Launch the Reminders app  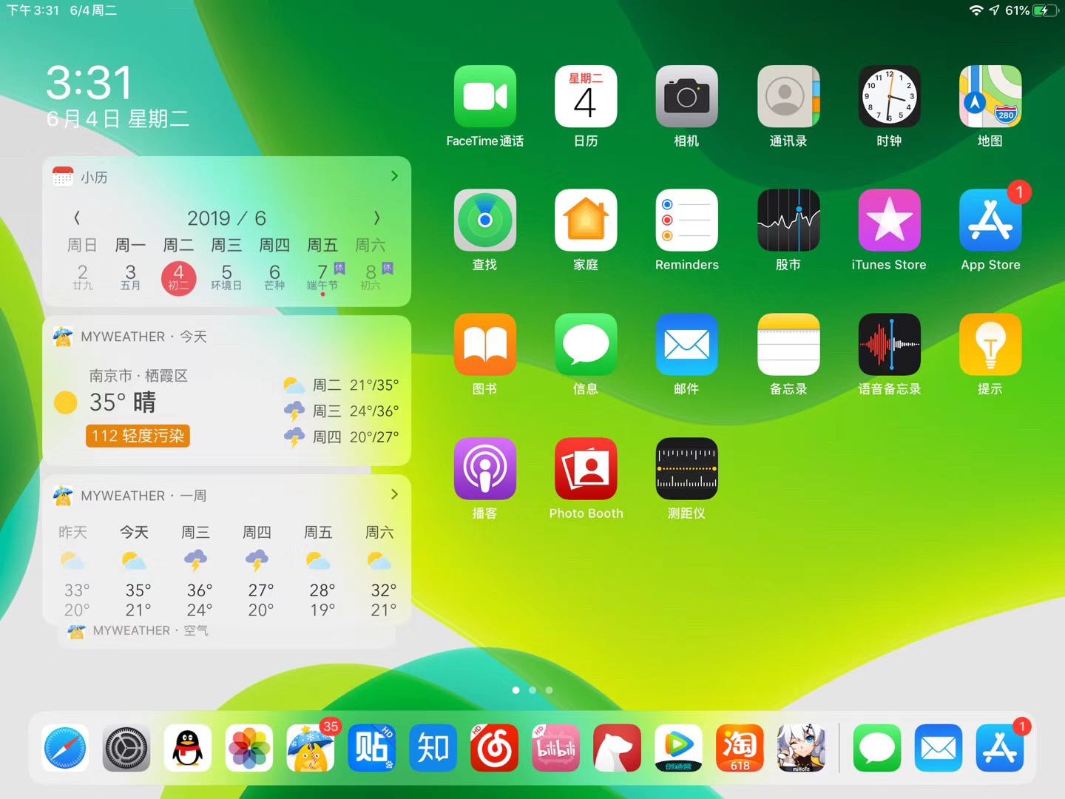(686, 220)
